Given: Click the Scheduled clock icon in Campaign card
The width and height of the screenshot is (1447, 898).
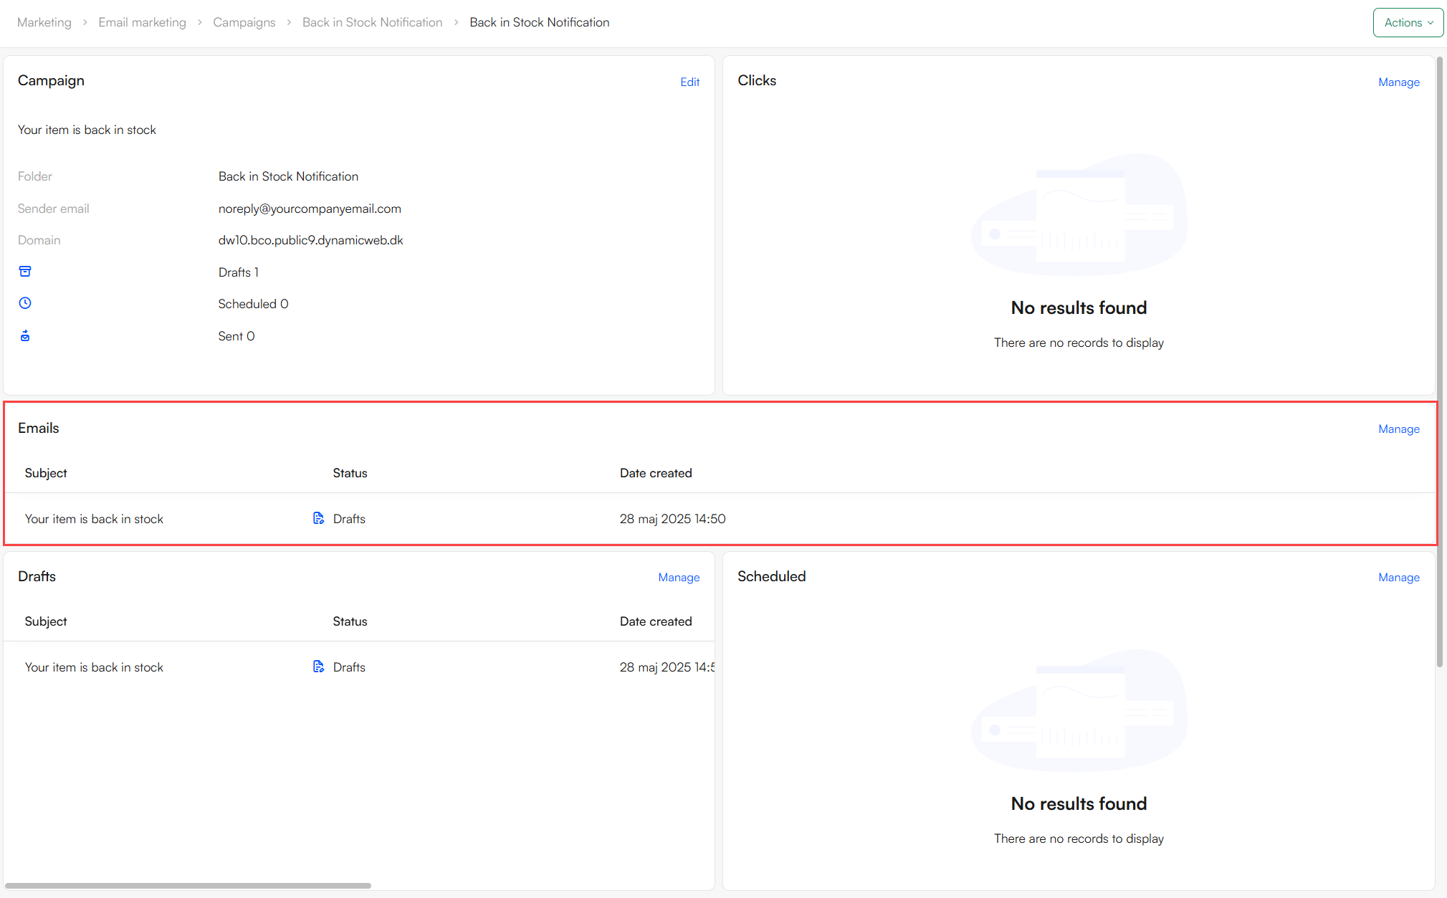Looking at the screenshot, I should point(25,303).
